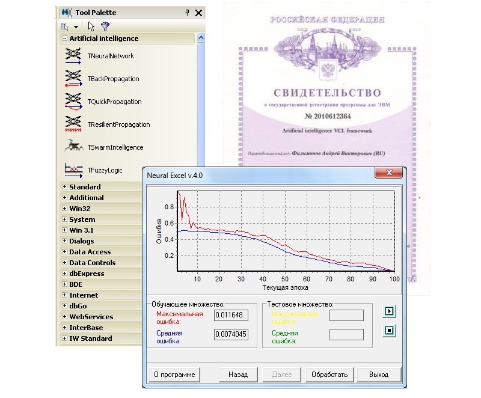Expand the BDE category
The width and height of the screenshot is (481, 398).
64,284
